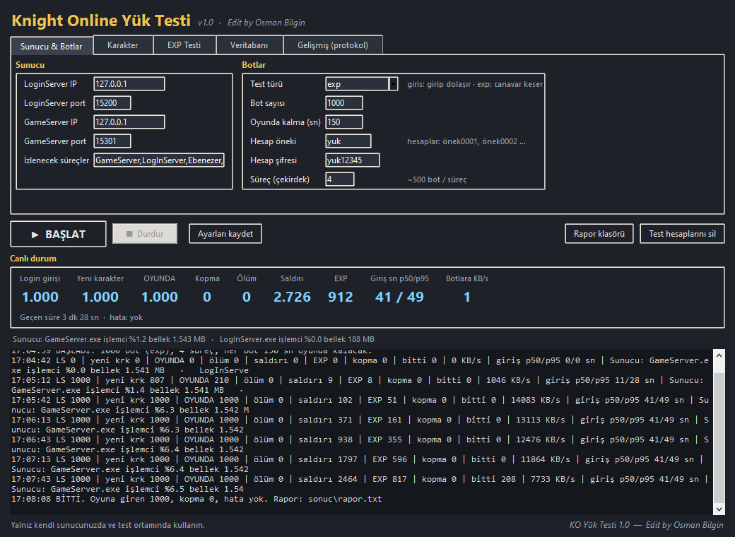Click the Bot sayısı input

(344, 103)
